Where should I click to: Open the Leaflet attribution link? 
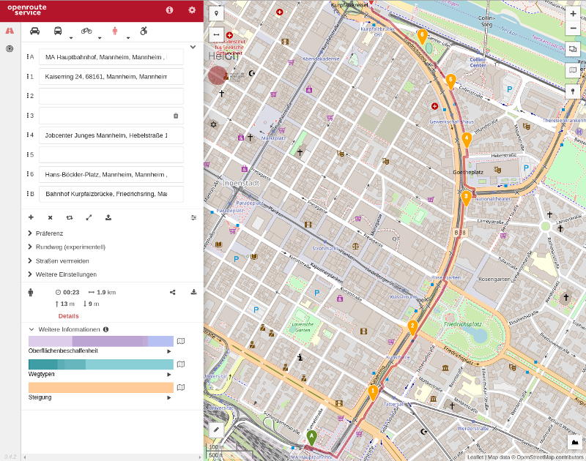[x=475, y=457]
